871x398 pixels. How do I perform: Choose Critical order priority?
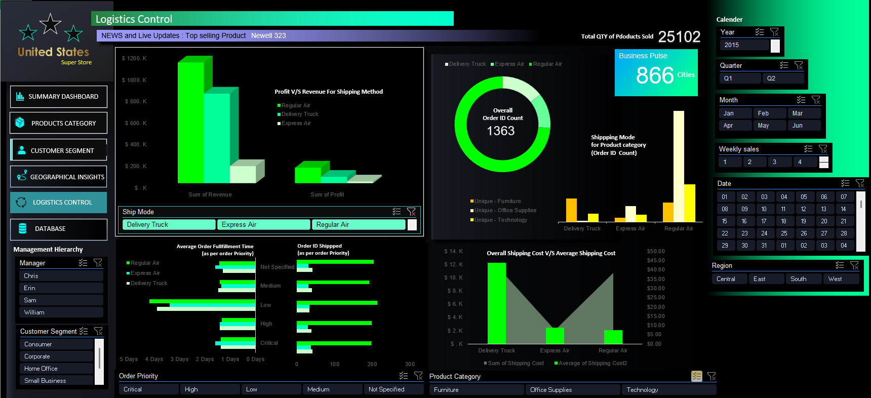pos(149,389)
